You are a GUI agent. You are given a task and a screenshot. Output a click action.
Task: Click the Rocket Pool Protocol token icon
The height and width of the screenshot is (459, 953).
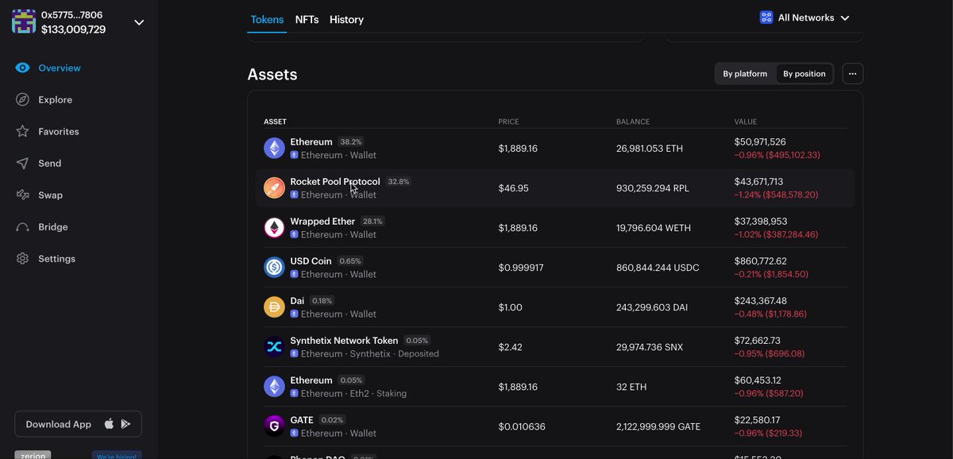point(274,188)
